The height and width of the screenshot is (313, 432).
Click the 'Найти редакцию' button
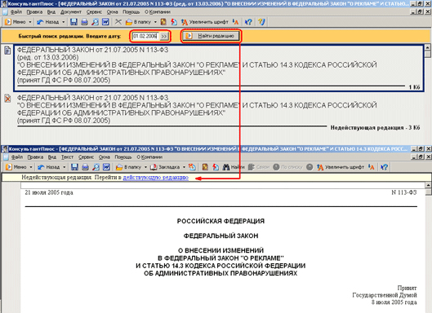click(212, 36)
